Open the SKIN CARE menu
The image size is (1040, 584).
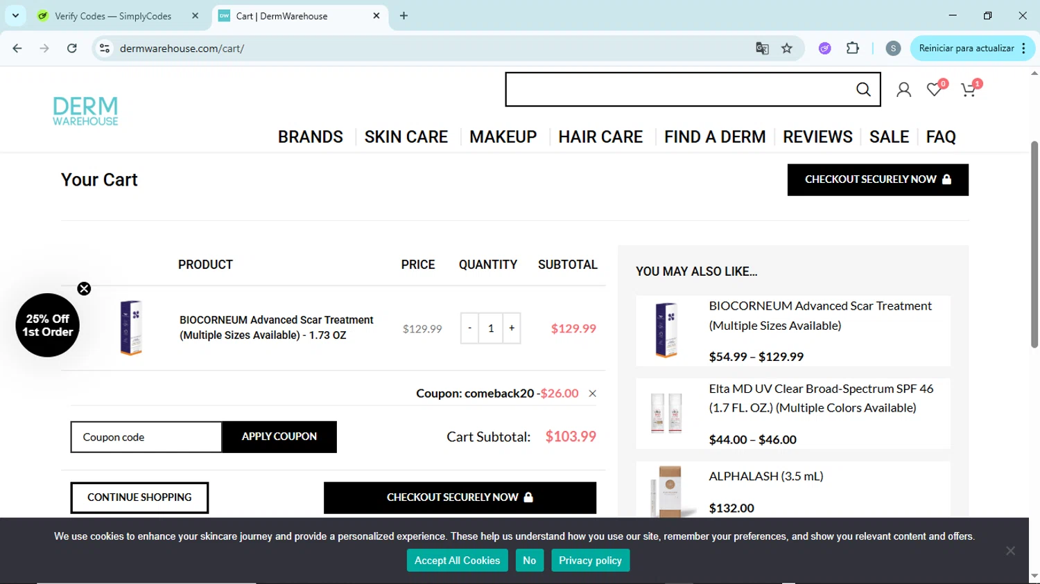point(406,137)
